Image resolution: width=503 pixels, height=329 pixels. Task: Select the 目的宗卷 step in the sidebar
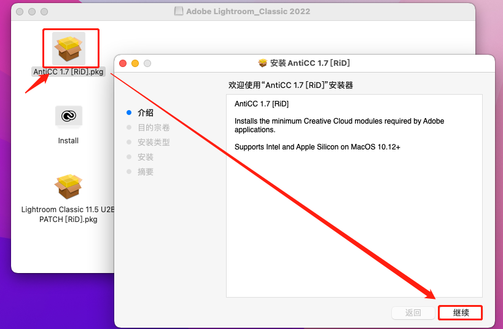tap(154, 127)
